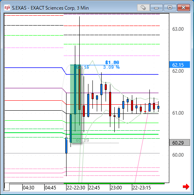Click the 04:45 time axis marker
Viewport: 194px width, 195px height.
(51, 188)
